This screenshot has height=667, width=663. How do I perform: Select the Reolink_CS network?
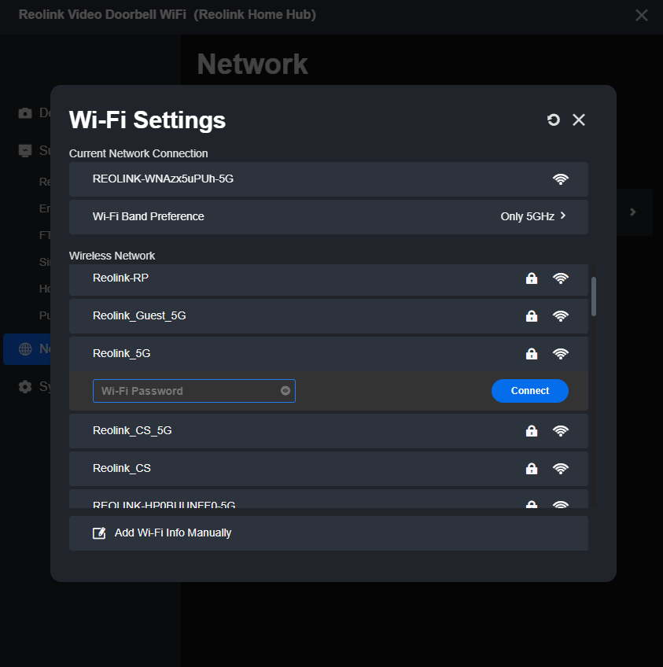[328, 469]
